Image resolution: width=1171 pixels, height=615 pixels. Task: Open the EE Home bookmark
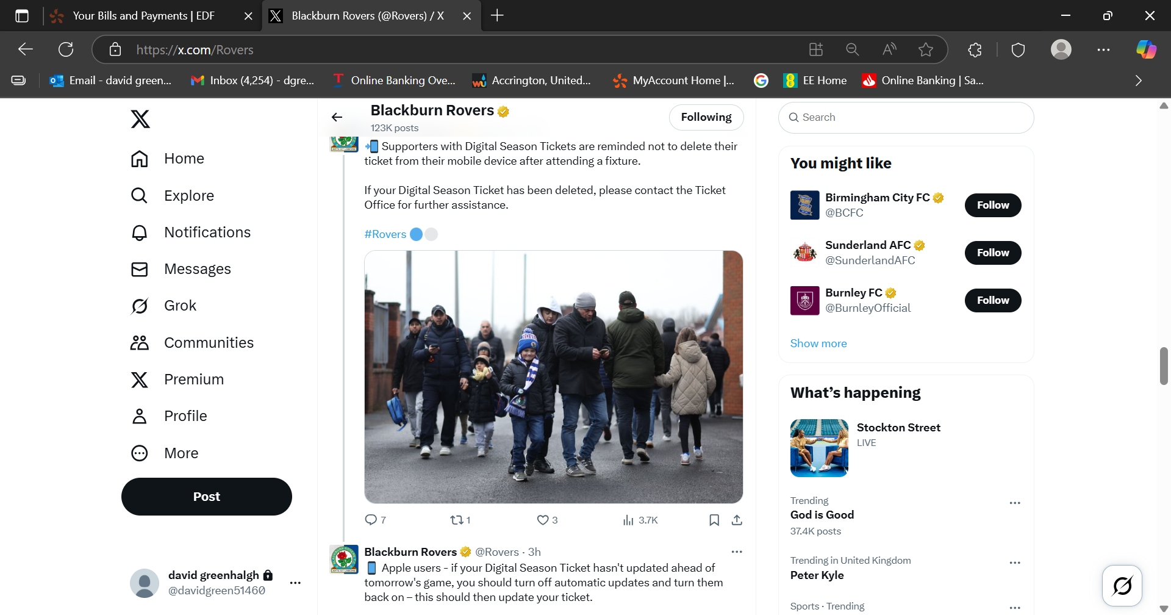pyautogui.click(x=815, y=81)
